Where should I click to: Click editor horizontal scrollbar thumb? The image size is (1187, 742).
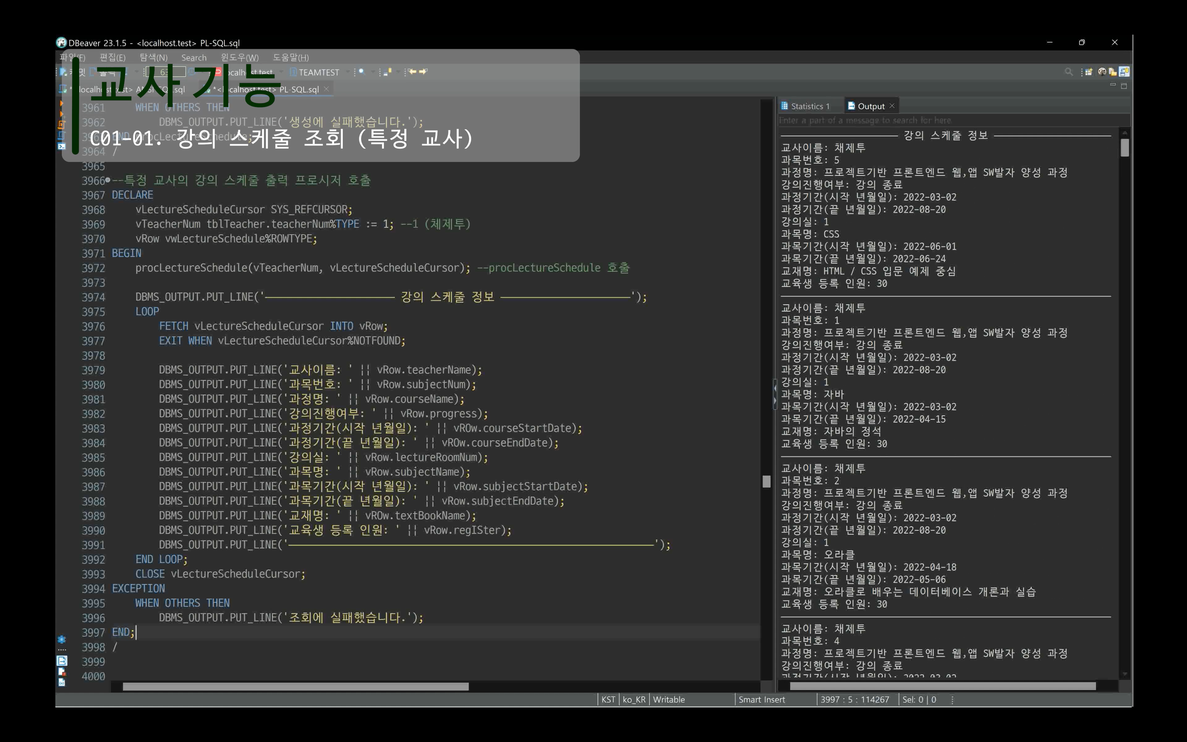[x=295, y=687]
